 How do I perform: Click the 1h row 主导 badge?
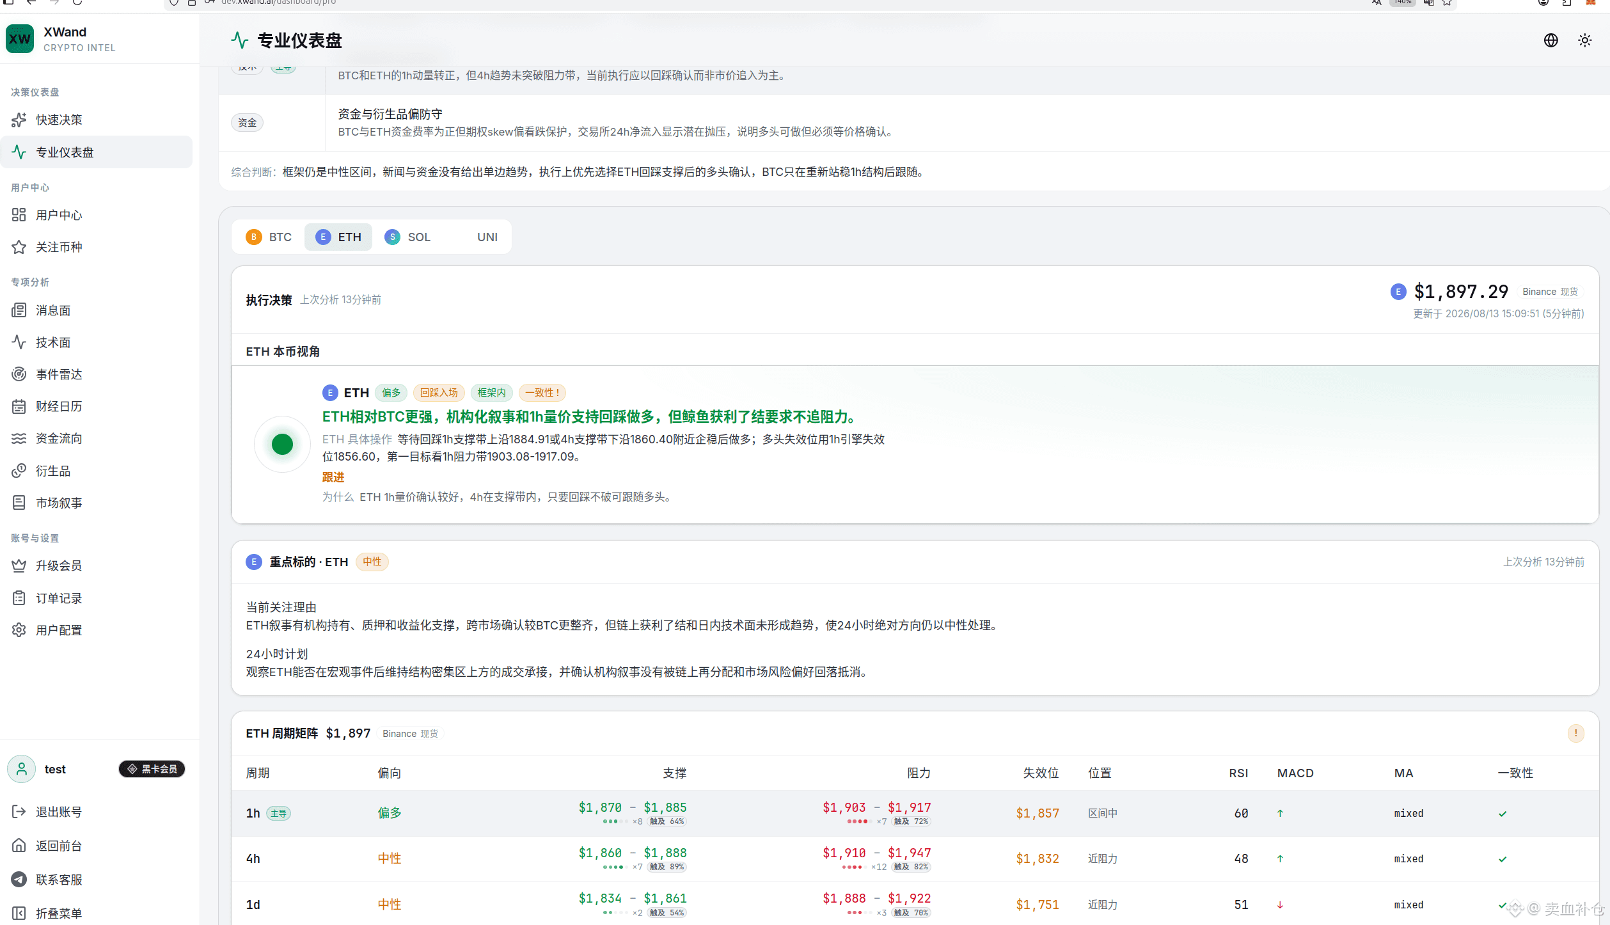[x=278, y=814]
